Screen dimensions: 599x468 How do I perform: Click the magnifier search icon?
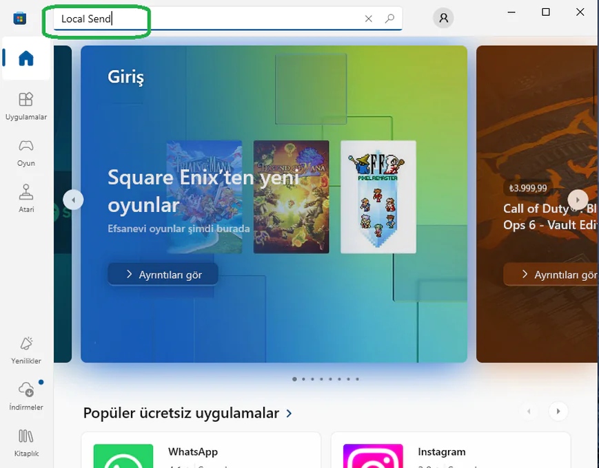pyautogui.click(x=389, y=19)
